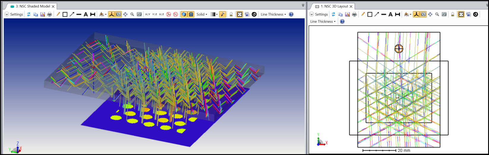Refresh the NSC Shaded Model window
The width and height of the screenshot is (489, 155).
point(29,14)
